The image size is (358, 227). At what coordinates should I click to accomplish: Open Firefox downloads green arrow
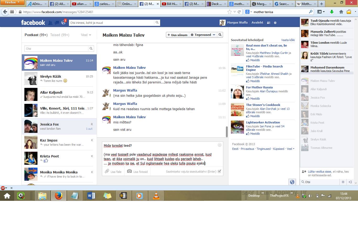tap(332, 12)
